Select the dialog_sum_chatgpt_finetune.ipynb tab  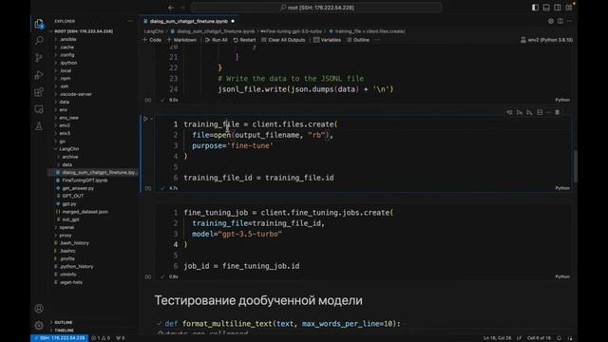189,21
